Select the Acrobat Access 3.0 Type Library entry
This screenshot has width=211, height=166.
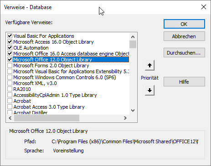(x=49, y=107)
